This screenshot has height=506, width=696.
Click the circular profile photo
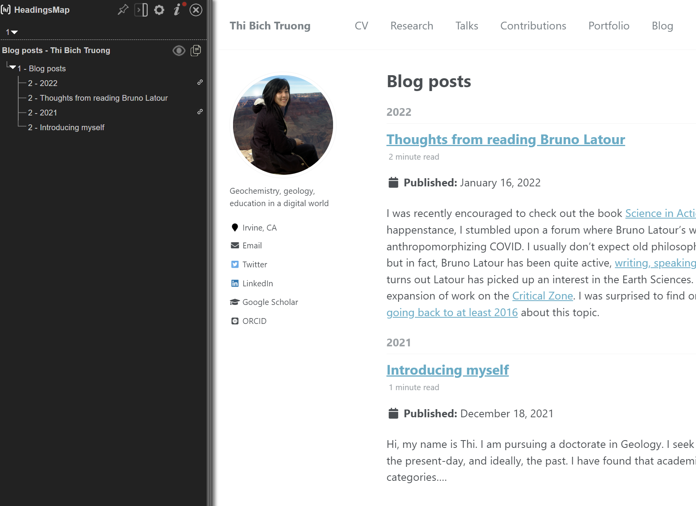[x=283, y=125]
